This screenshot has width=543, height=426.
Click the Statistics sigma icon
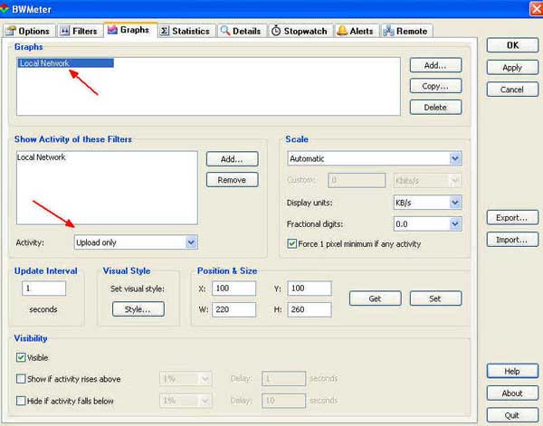[165, 31]
